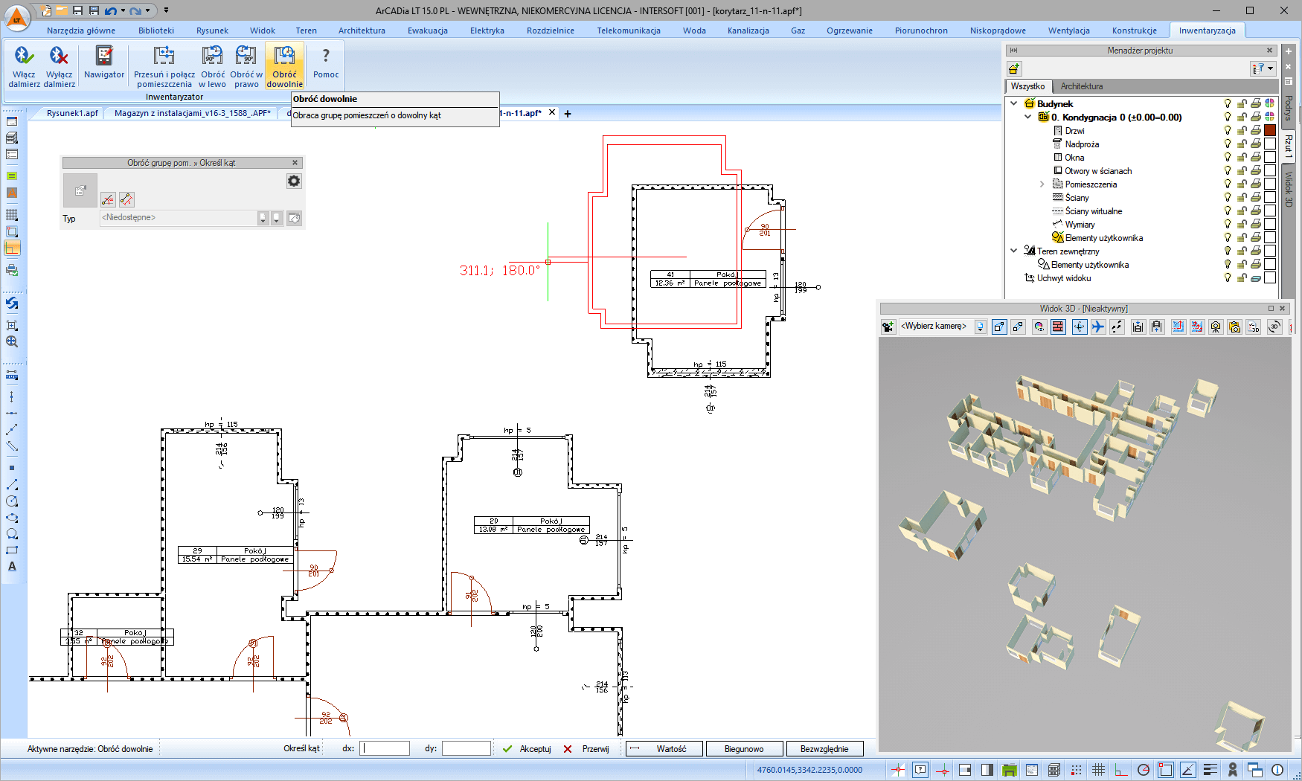
Task: Click the airplane flight mode icon in 3D view
Action: (1098, 327)
